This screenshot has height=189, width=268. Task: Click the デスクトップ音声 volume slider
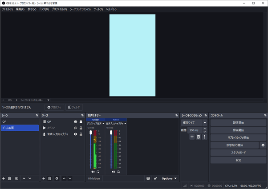pos(91,149)
